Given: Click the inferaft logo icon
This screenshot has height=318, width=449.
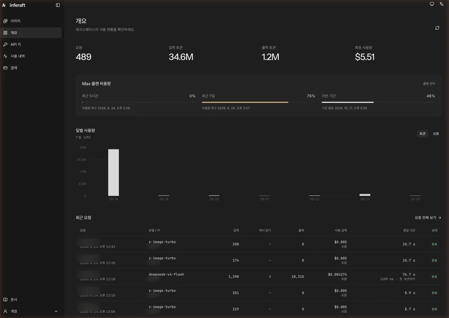Looking at the screenshot, I should [4, 5].
